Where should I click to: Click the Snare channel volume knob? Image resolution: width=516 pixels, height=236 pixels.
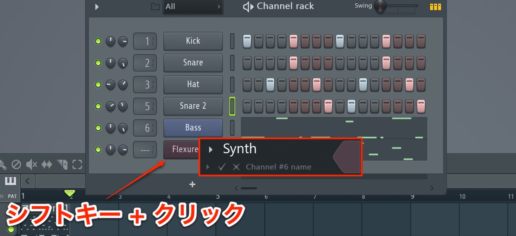click(123, 63)
